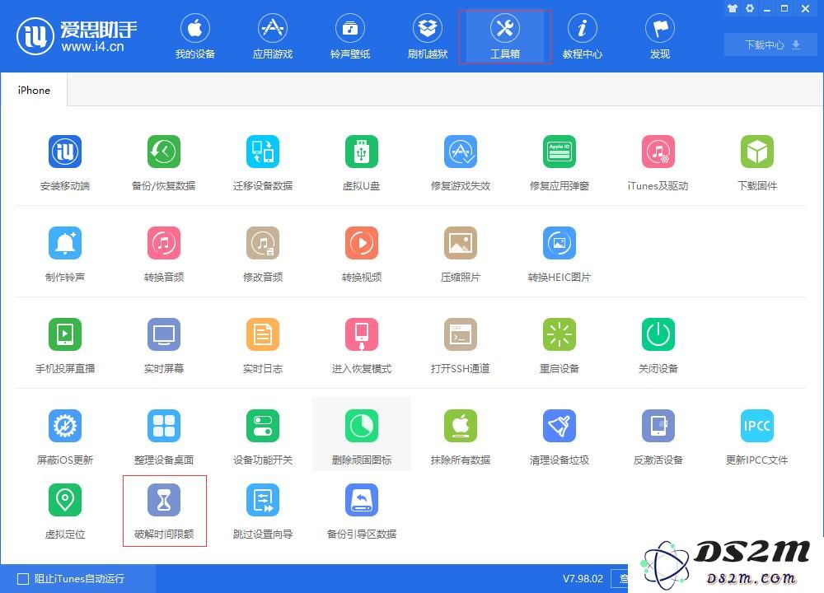Open the 实时屏幕 tool
The width and height of the screenshot is (824, 593).
coord(164,346)
